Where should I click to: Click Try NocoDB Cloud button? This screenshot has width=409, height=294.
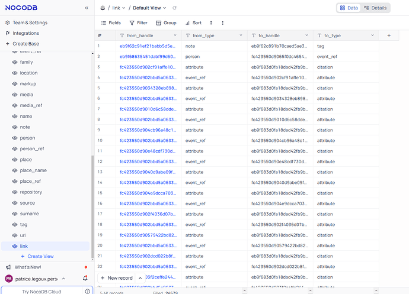pos(41,292)
